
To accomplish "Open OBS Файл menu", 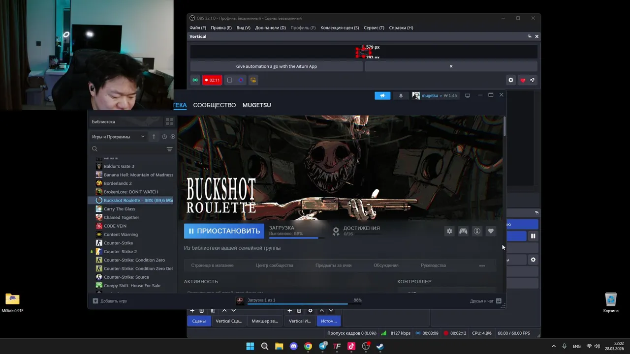I will pyautogui.click(x=198, y=28).
